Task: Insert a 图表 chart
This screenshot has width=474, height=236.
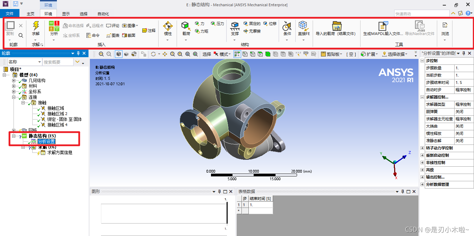Action: [113, 35]
